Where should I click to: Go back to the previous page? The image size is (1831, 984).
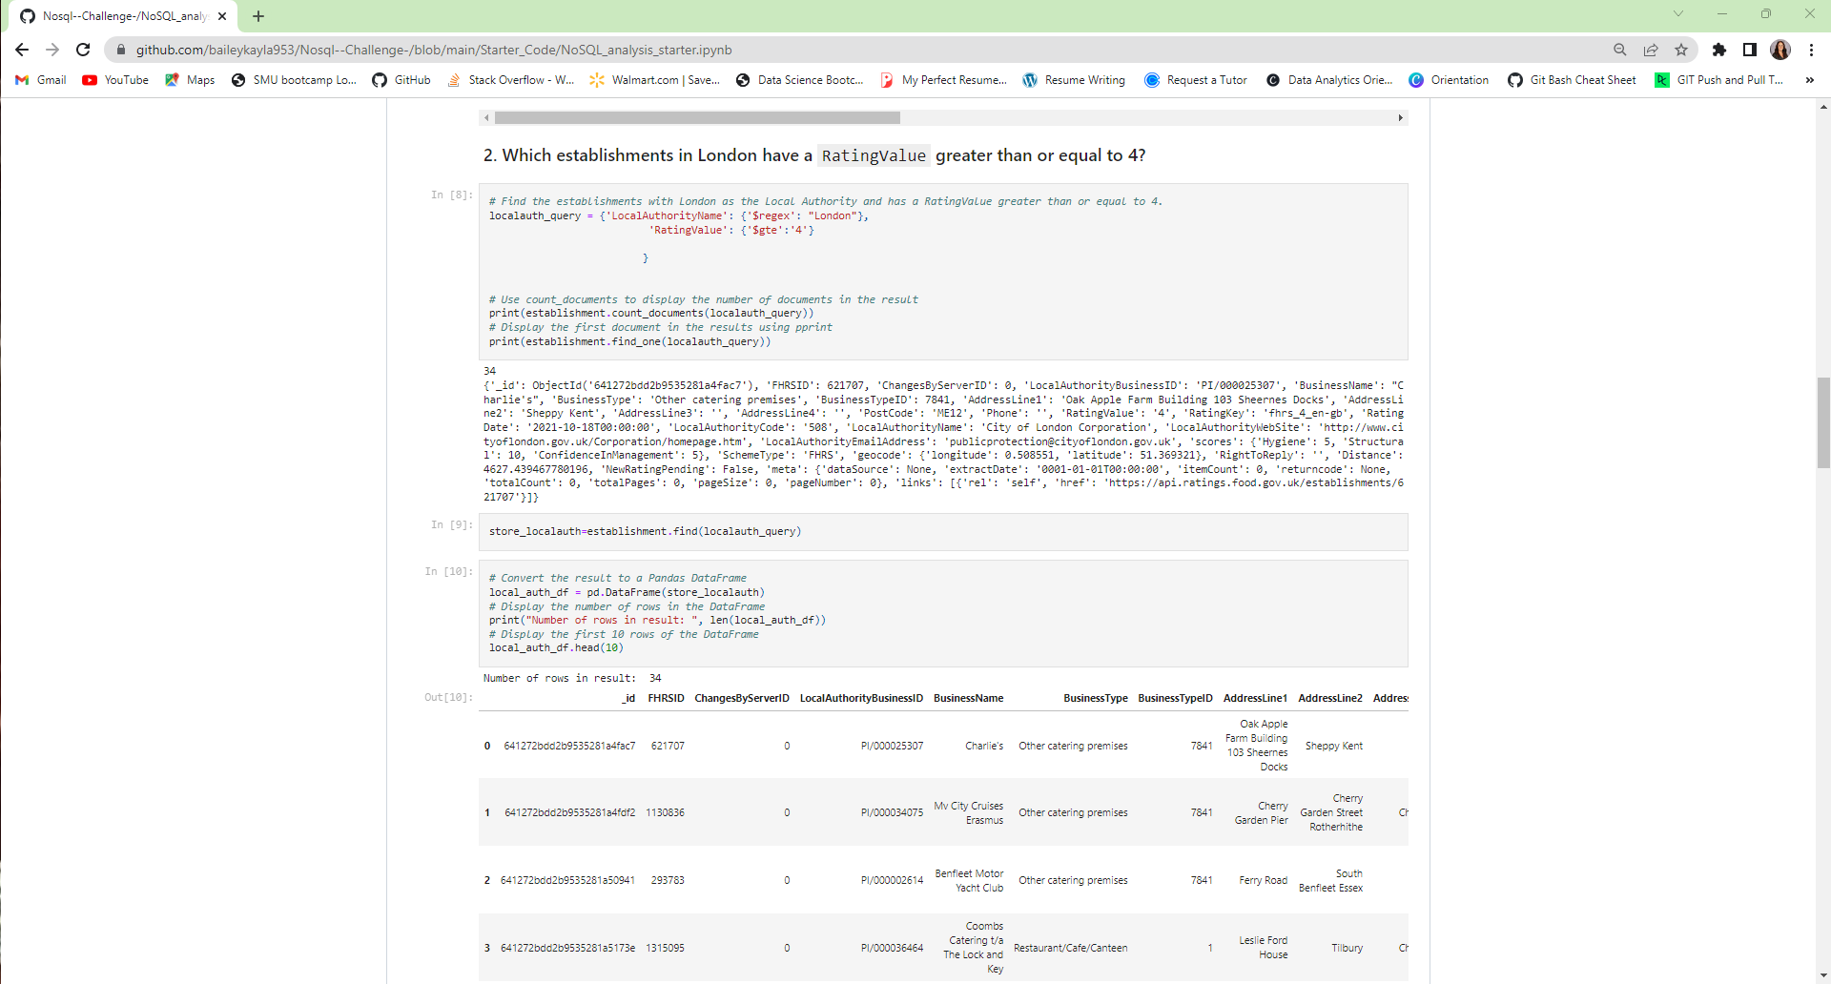click(x=21, y=50)
